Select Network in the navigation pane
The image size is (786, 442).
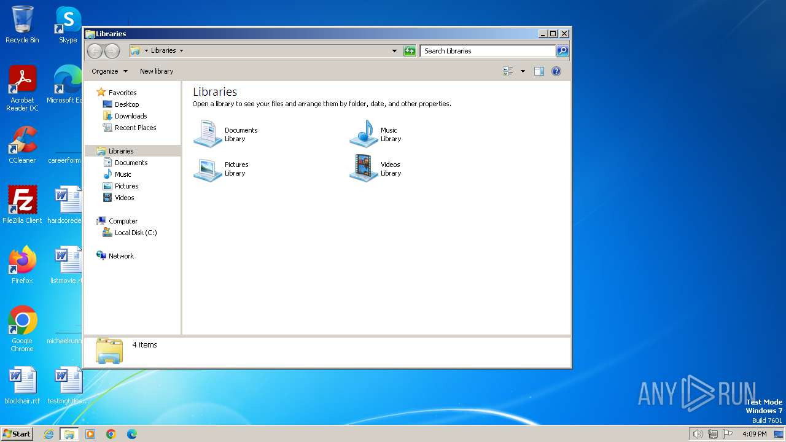pos(115,256)
